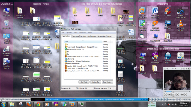Viewport: 191px width, 107px height.
Task: Pause the video in the mini player
Action: point(173,95)
